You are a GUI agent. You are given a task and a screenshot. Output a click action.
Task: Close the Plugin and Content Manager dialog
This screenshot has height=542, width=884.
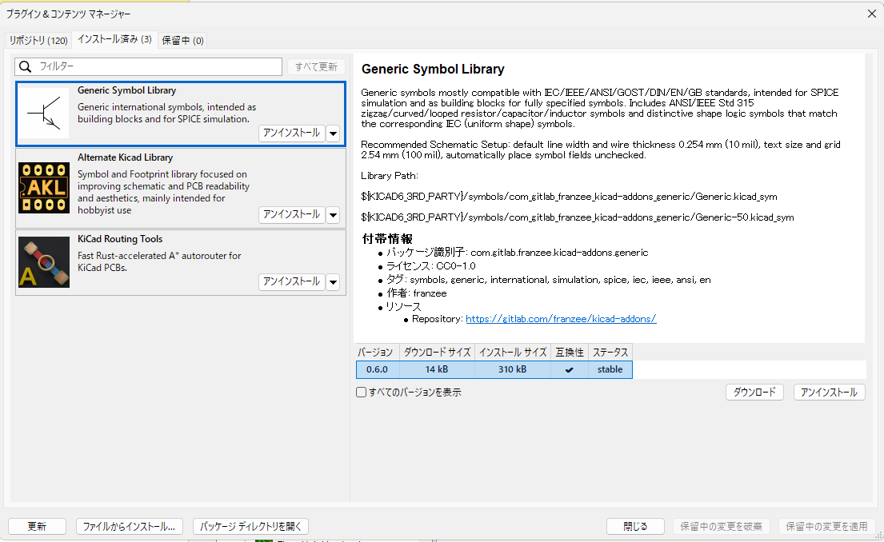(x=871, y=14)
